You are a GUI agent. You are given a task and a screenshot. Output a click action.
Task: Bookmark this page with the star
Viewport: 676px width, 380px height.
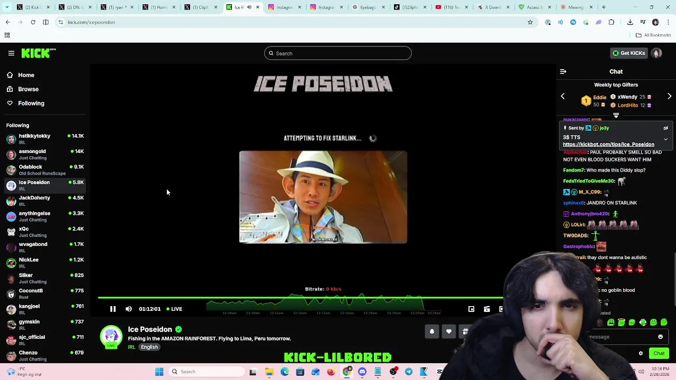(530, 22)
